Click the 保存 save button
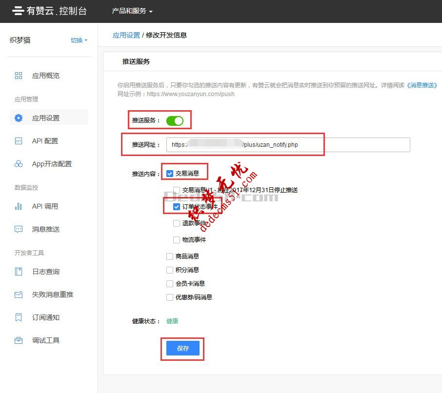 pos(182,348)
